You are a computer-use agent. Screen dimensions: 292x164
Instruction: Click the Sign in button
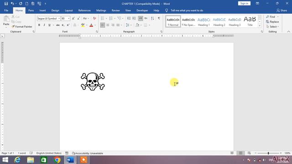click(x=244, y=4)
